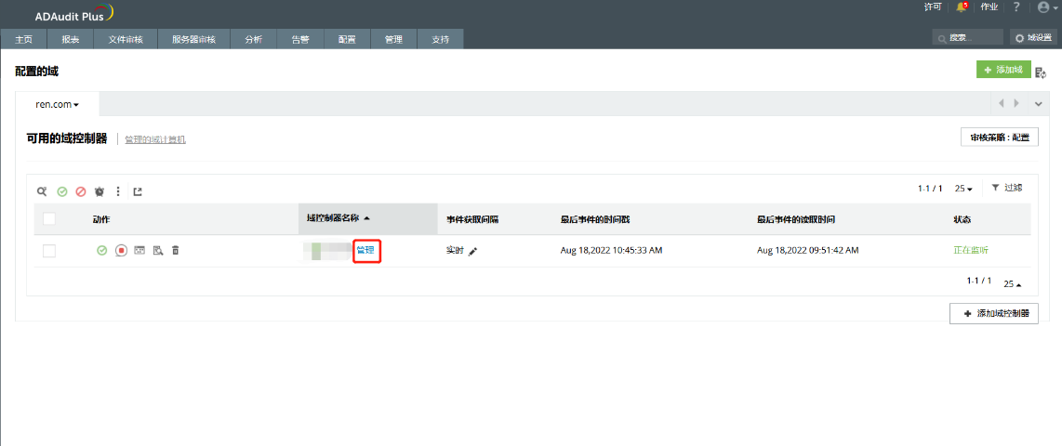Click the search magnifier icon in table toolbar

click(x=42, y=191)
